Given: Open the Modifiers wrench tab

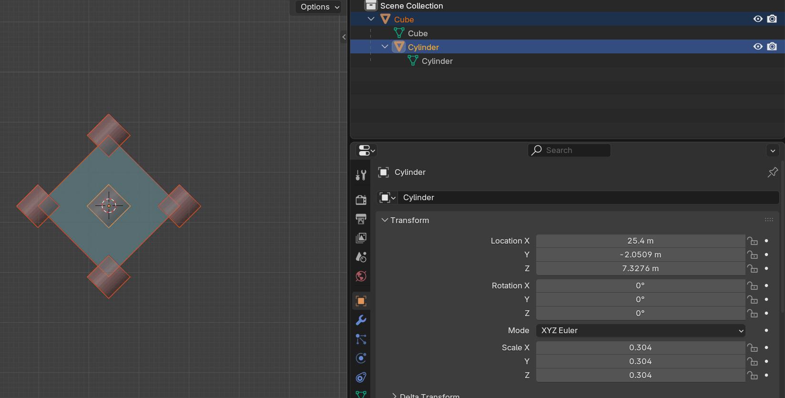Looking at the screenshot, I should coord(361,320).
